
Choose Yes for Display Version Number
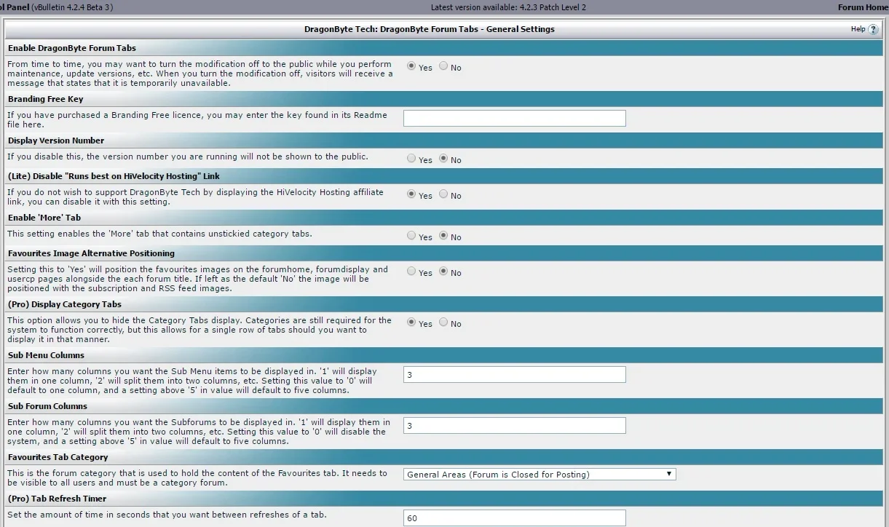[x=411, y=159]
